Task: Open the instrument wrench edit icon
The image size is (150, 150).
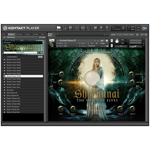Action: point(52,40)
